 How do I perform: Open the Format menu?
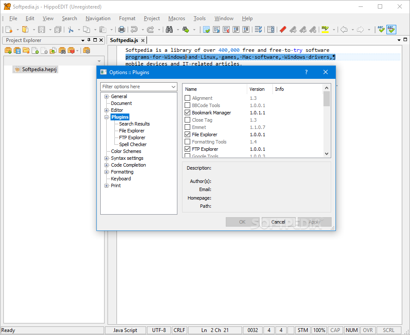127,18
